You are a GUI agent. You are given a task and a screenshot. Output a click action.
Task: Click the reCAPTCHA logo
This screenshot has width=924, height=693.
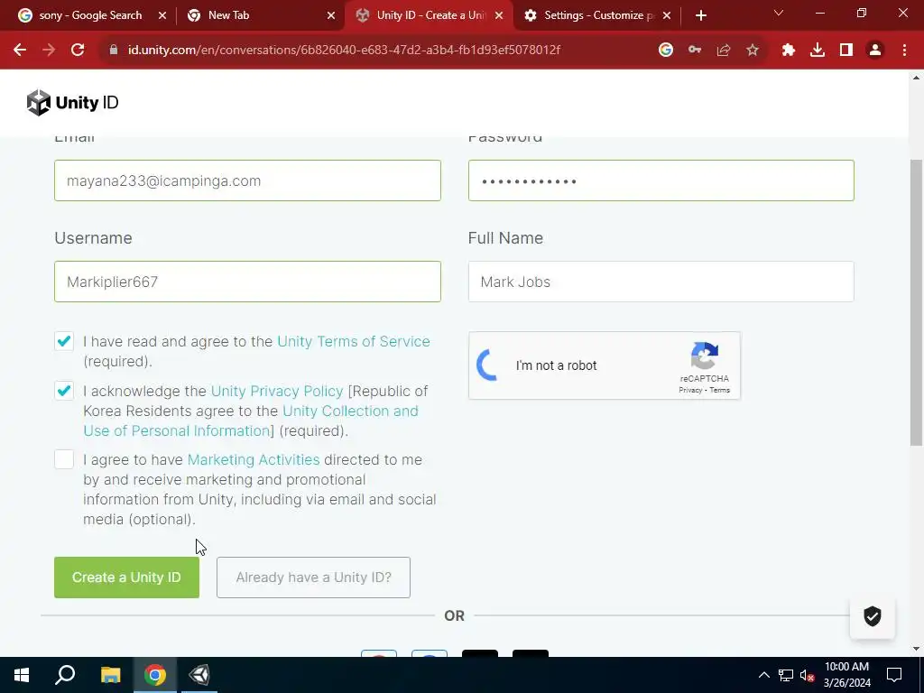pyautogui.click(x=705, y=356)
